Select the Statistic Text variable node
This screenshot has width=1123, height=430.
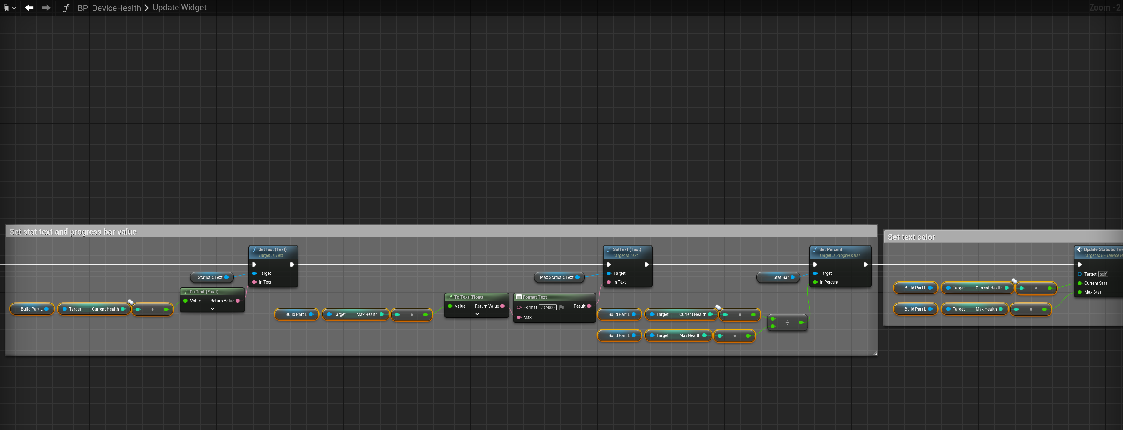point(210,277)
